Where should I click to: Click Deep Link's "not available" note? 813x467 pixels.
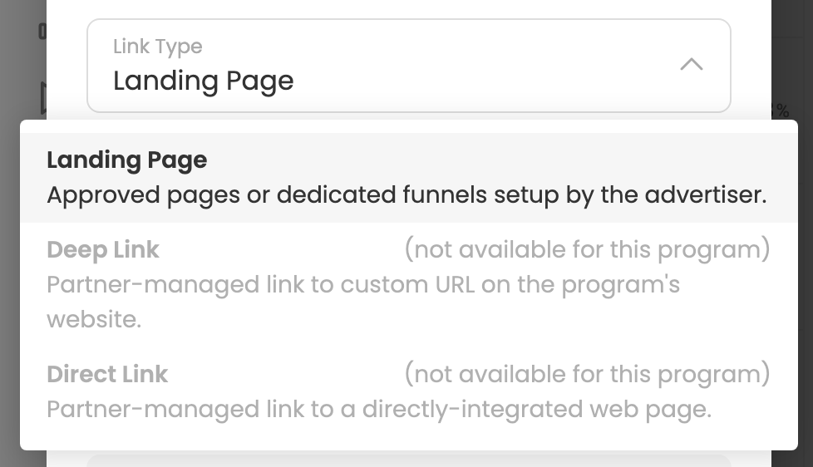587,249
